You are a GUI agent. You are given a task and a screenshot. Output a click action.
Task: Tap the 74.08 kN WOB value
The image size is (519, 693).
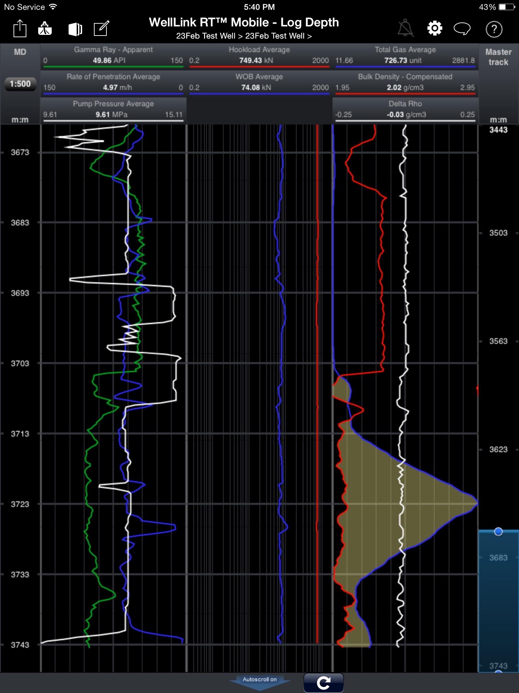click(256, 88)
